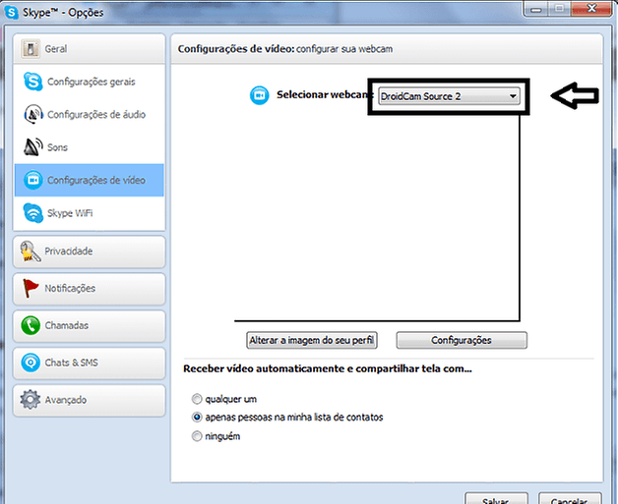Click the Configurações webcam button
Image resolution: width=618 pixels, height=504 pixels.
(462, 340)
